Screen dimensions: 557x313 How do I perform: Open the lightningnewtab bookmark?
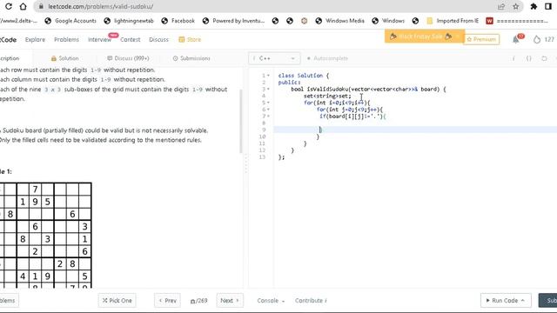pyautogui.click(x=129, y=21)
